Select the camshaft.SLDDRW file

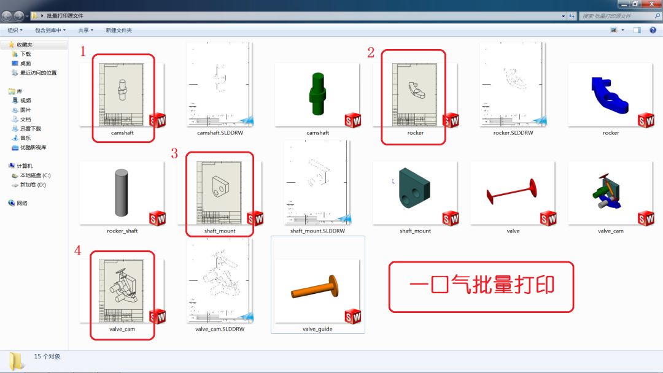click(x=220, y=85)
